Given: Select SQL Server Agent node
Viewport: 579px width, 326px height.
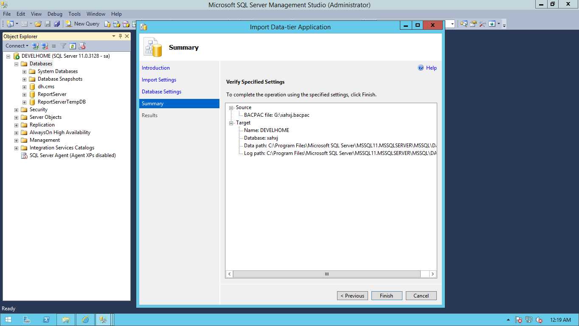Looking at the screenshot, I should point(73,155).
